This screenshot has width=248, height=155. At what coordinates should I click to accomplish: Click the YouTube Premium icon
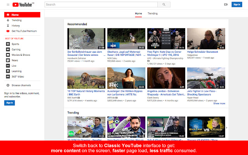(x=8, y=31)
